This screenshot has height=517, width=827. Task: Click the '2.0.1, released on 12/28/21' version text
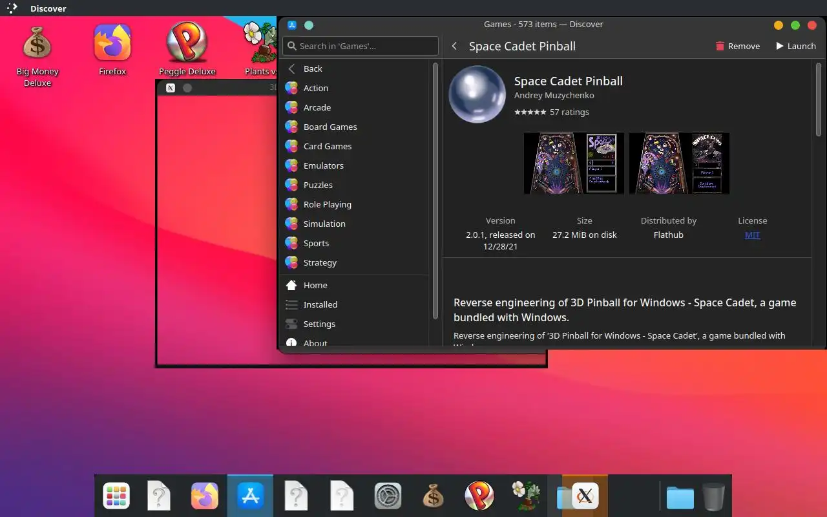coord(500,240)
